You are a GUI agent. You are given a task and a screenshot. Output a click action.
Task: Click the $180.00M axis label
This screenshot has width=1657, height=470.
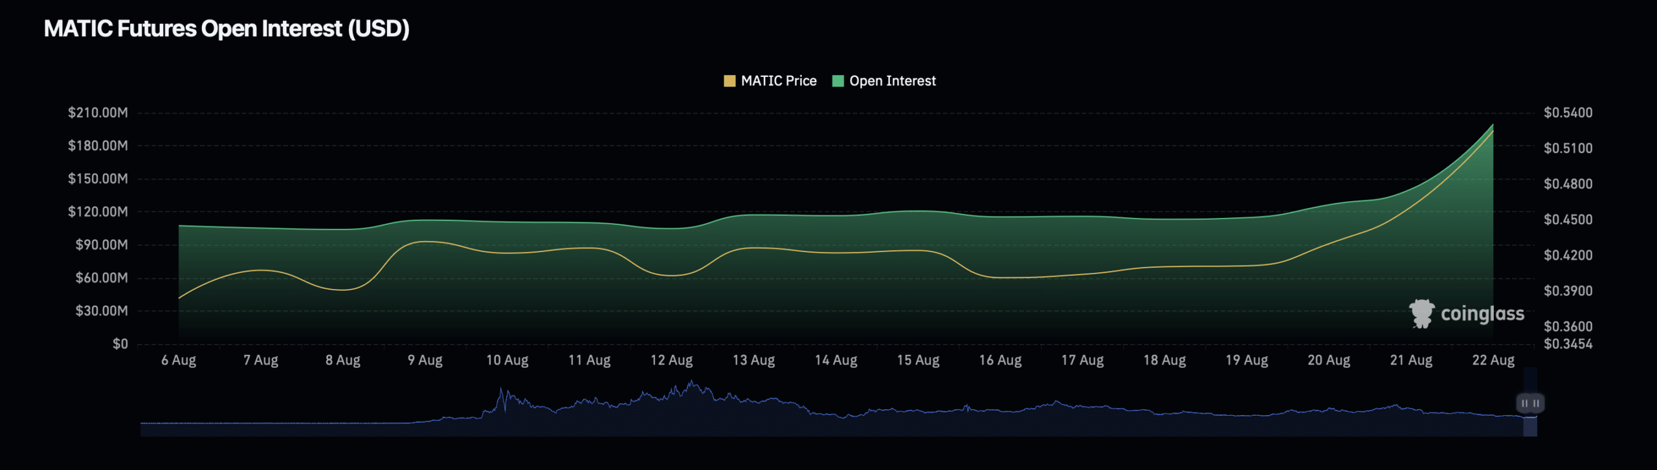[x=98, y=145]
